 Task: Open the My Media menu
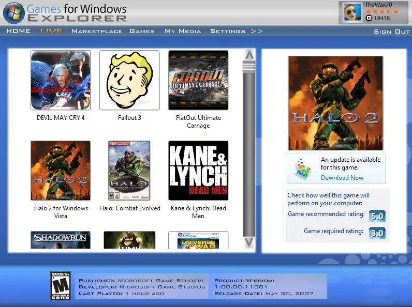point(183,31)
